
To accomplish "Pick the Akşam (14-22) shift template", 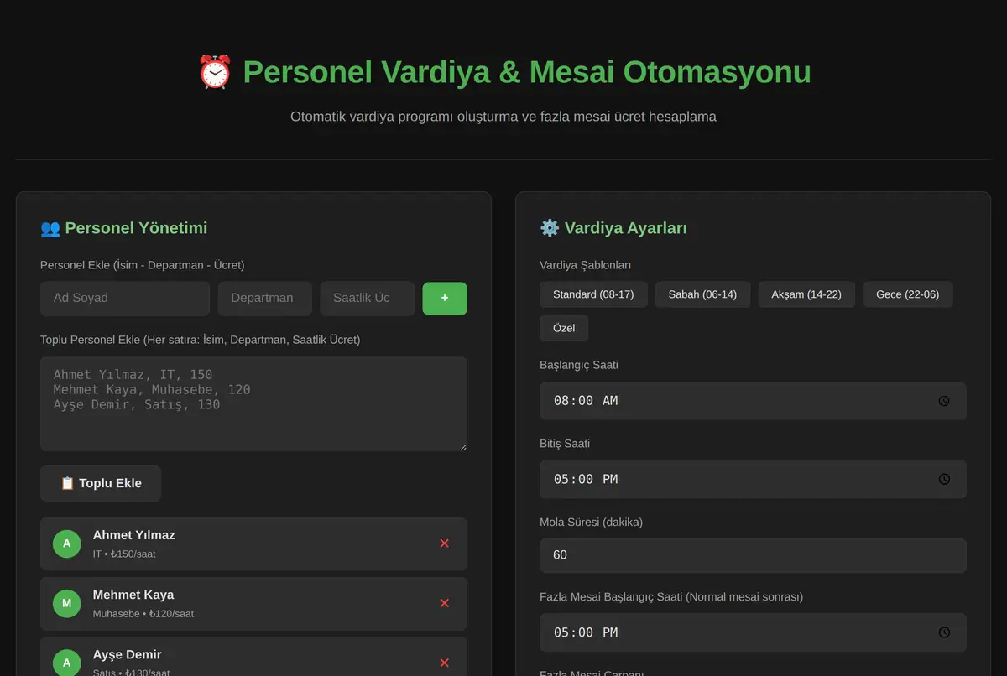I will [x=806, y=294].
